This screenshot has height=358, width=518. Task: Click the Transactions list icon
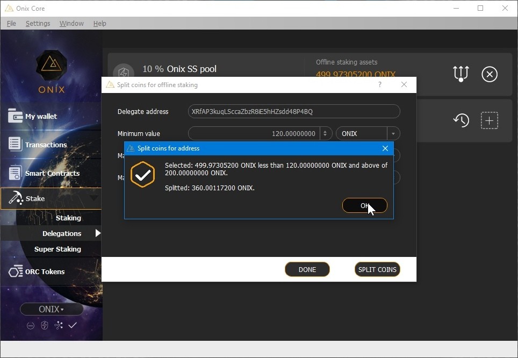15,144
